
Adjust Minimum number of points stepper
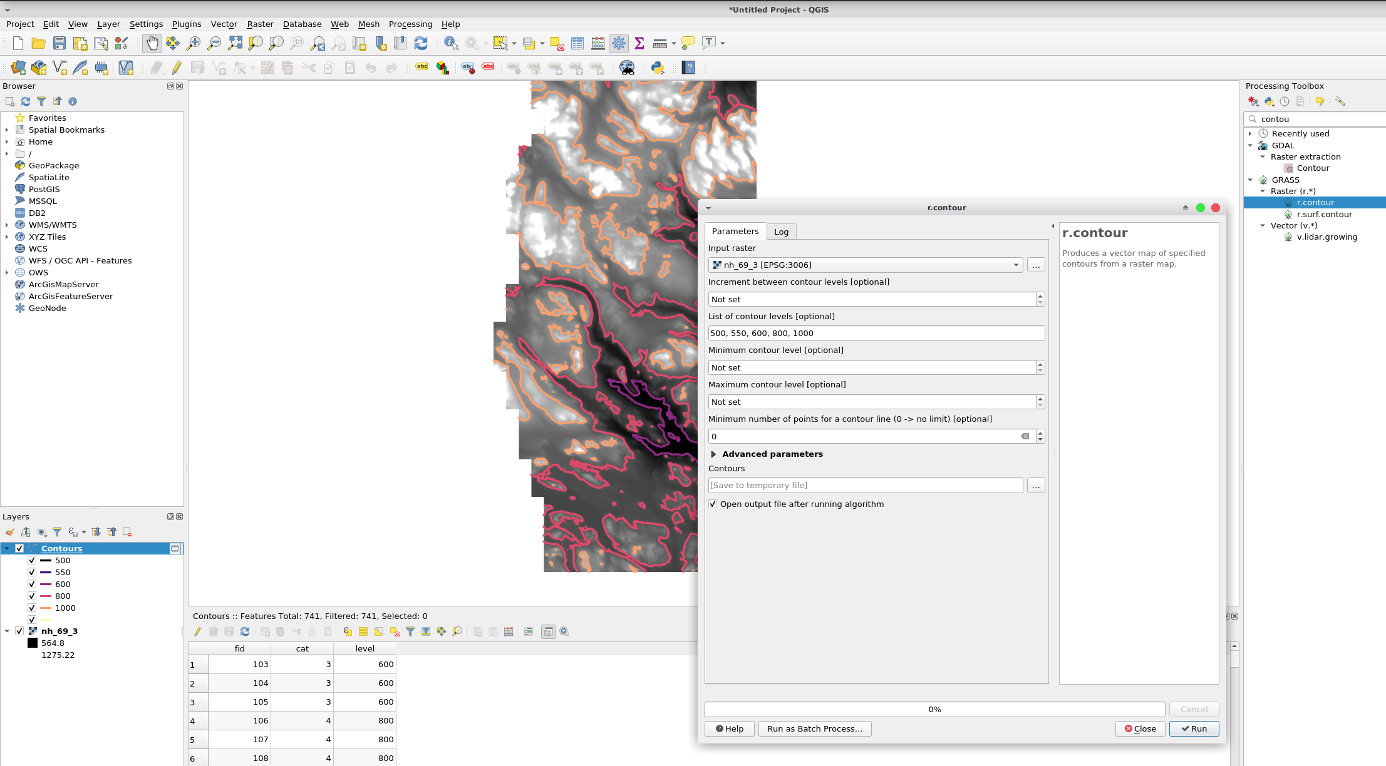(1039, 436)
